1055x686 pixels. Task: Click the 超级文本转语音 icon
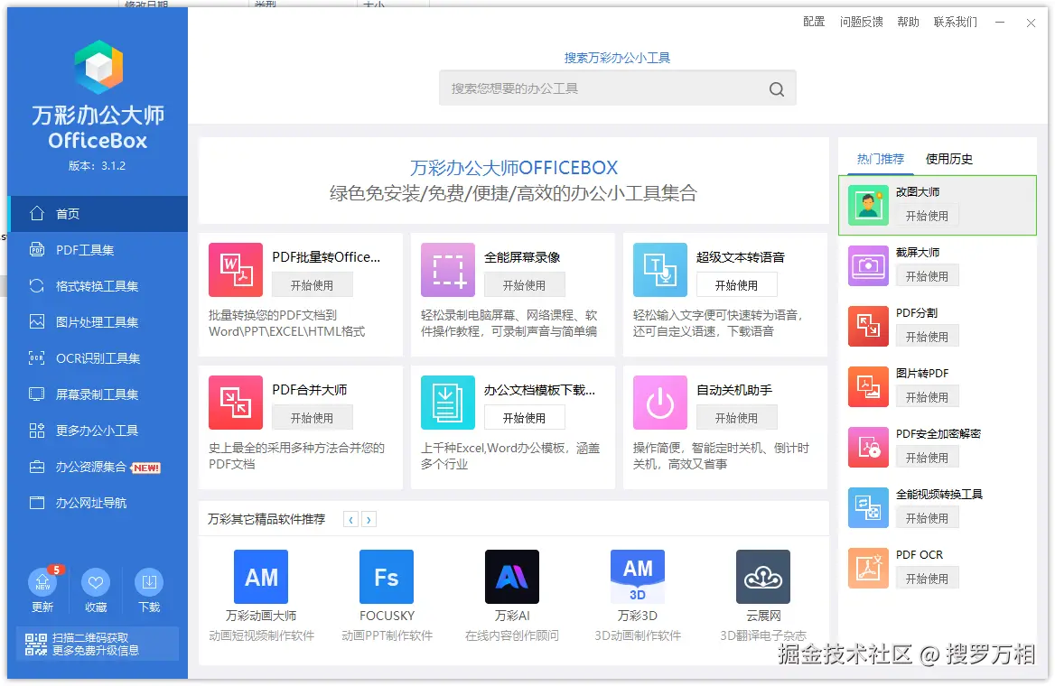point(660,270)
